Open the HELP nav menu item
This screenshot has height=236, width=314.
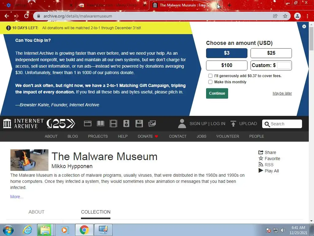(123, 136)
